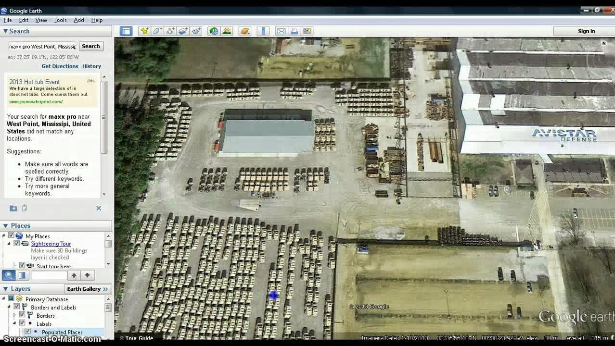Select the Add Image Overlay tool
The image size is (615, 346).
(x=183, y=31)
